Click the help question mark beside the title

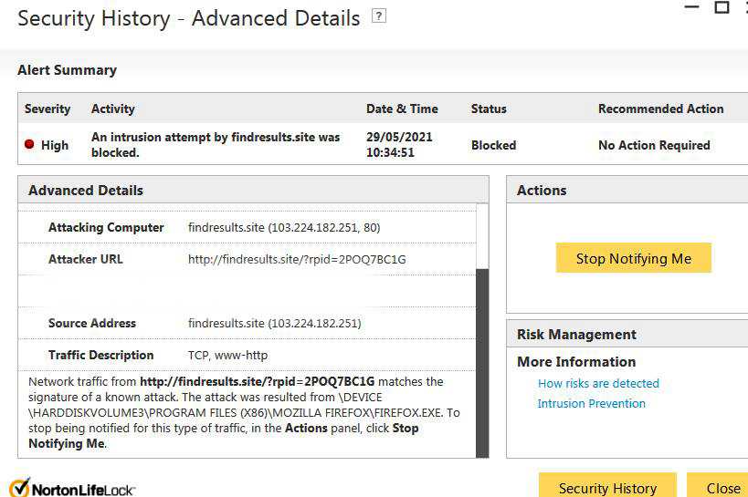[379, 16]
